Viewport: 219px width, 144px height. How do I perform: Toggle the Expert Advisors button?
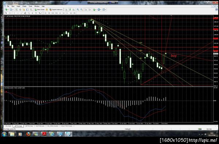[x=56, y=10]
